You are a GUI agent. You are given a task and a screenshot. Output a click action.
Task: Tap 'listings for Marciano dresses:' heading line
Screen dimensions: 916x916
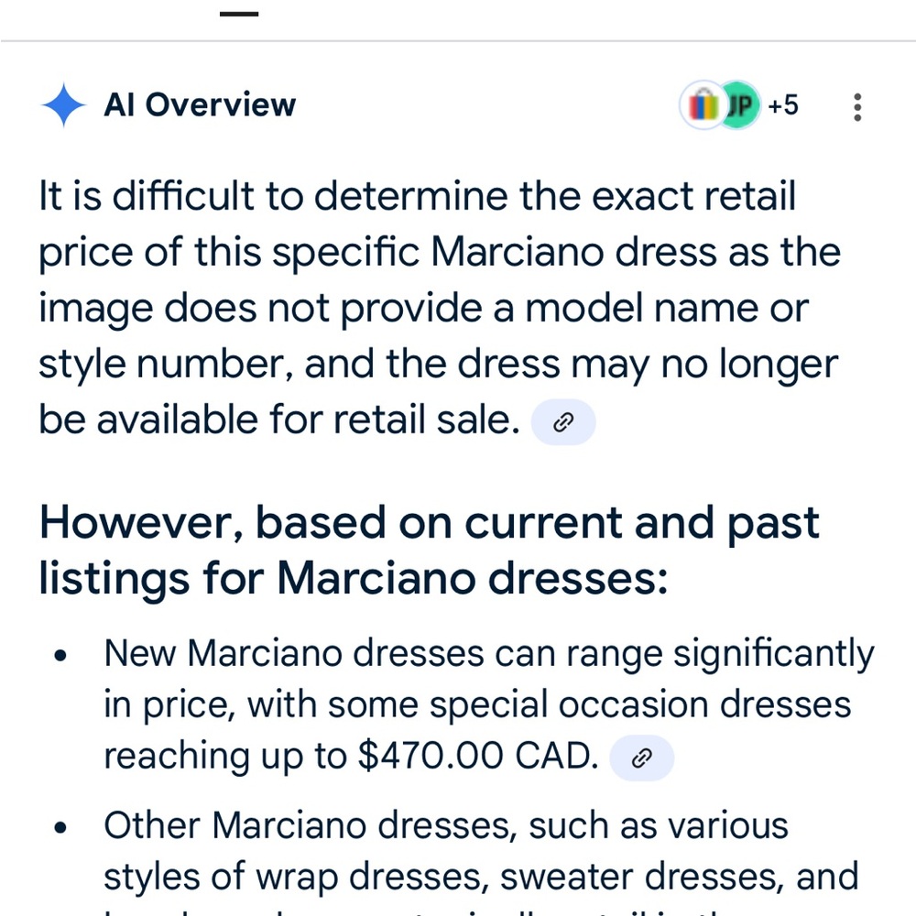pos(353,578)
